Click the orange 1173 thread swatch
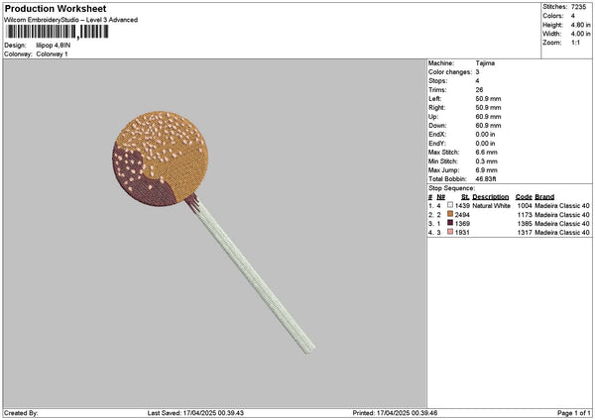 click(450, 214)
